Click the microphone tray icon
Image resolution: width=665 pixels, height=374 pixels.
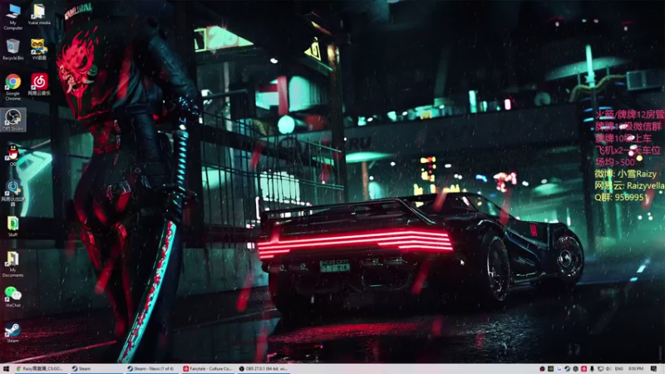point(592,369)
